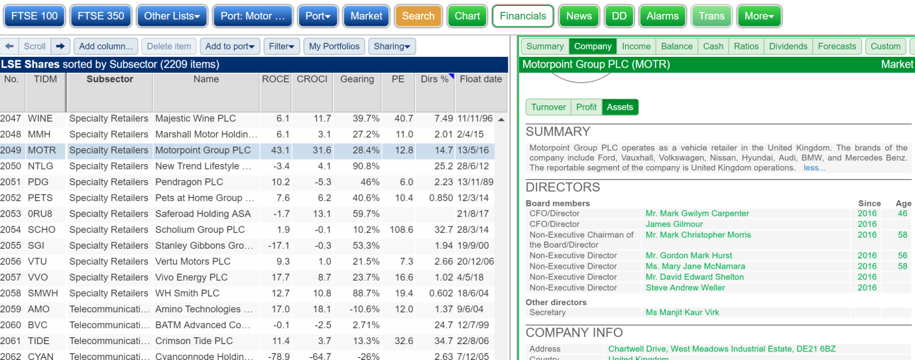Select the Financials view
Viewport: 915px width, 360px height.
point(523,16)
